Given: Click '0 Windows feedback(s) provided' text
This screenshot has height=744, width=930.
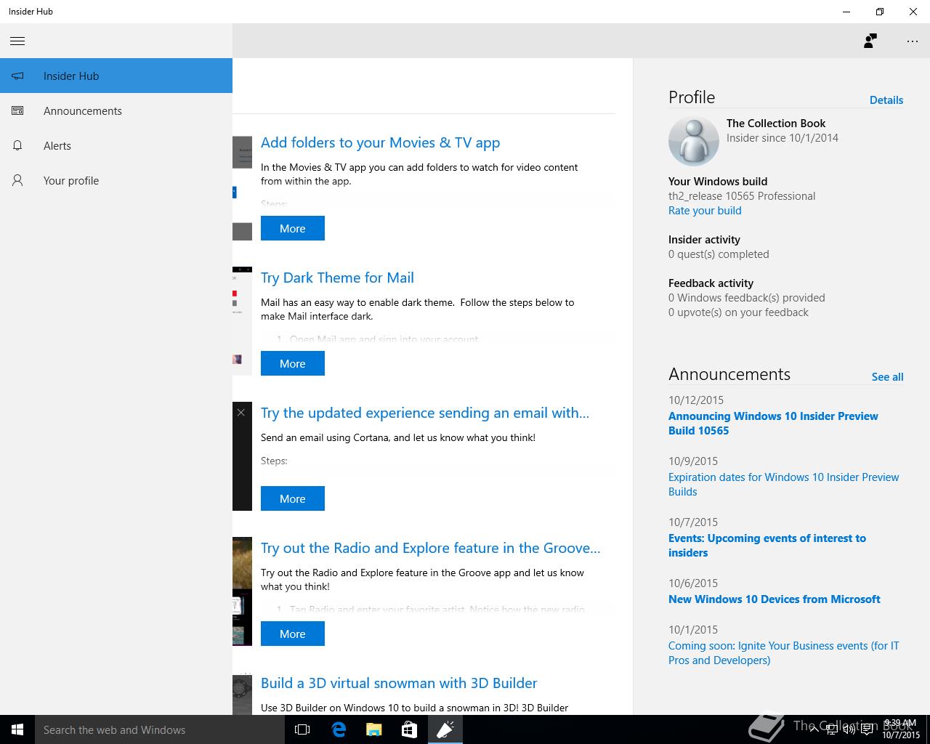Looking at the screenshot, I should (x=747, y=298).
